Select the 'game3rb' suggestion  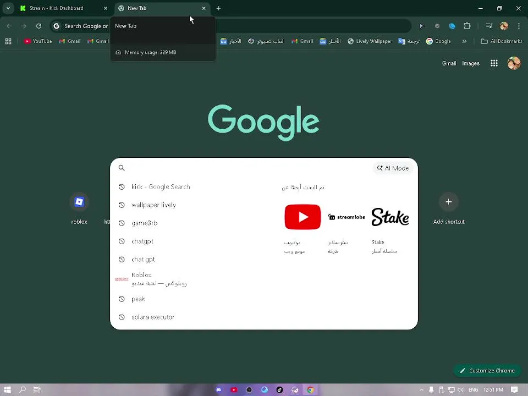tap(145, 223)
